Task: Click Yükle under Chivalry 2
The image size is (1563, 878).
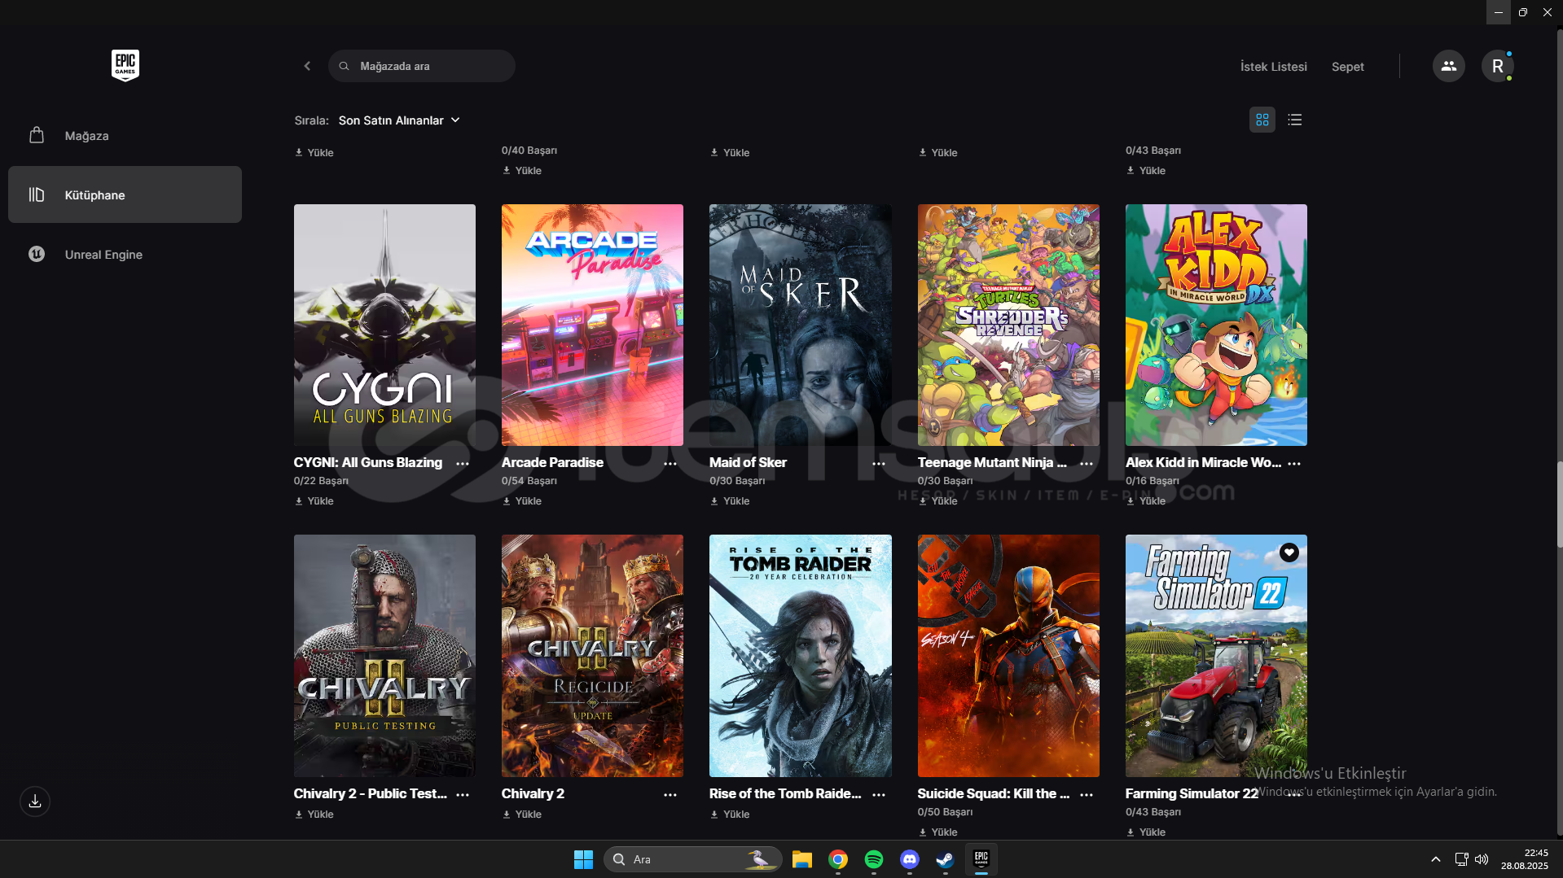Action: 522,815
